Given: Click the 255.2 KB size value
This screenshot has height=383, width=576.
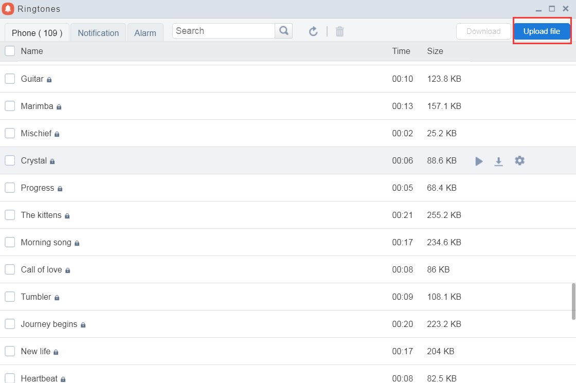Looking at the screenshot, I should pos(444,215).
